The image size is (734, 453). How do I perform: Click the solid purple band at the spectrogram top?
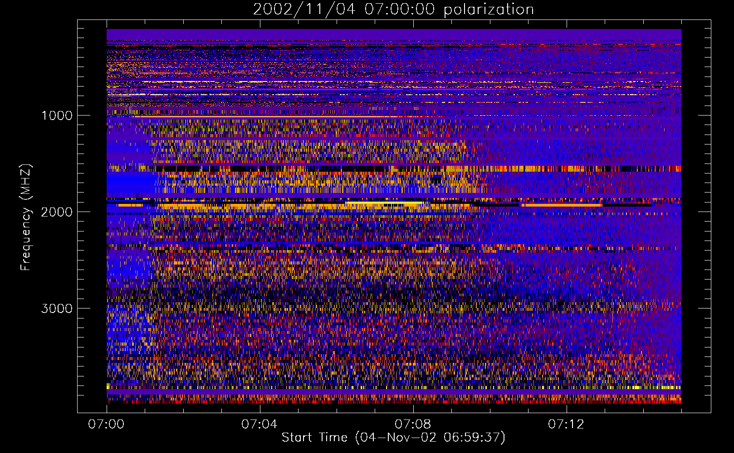tap(394, 34)
